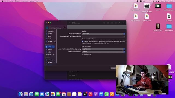Open the Fenêtre menu

(x=32, y=1)
